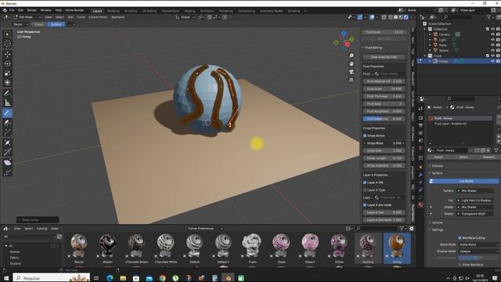Pick the Move tool in toolbar
The image size is (501, 282).
pos(7,54)
